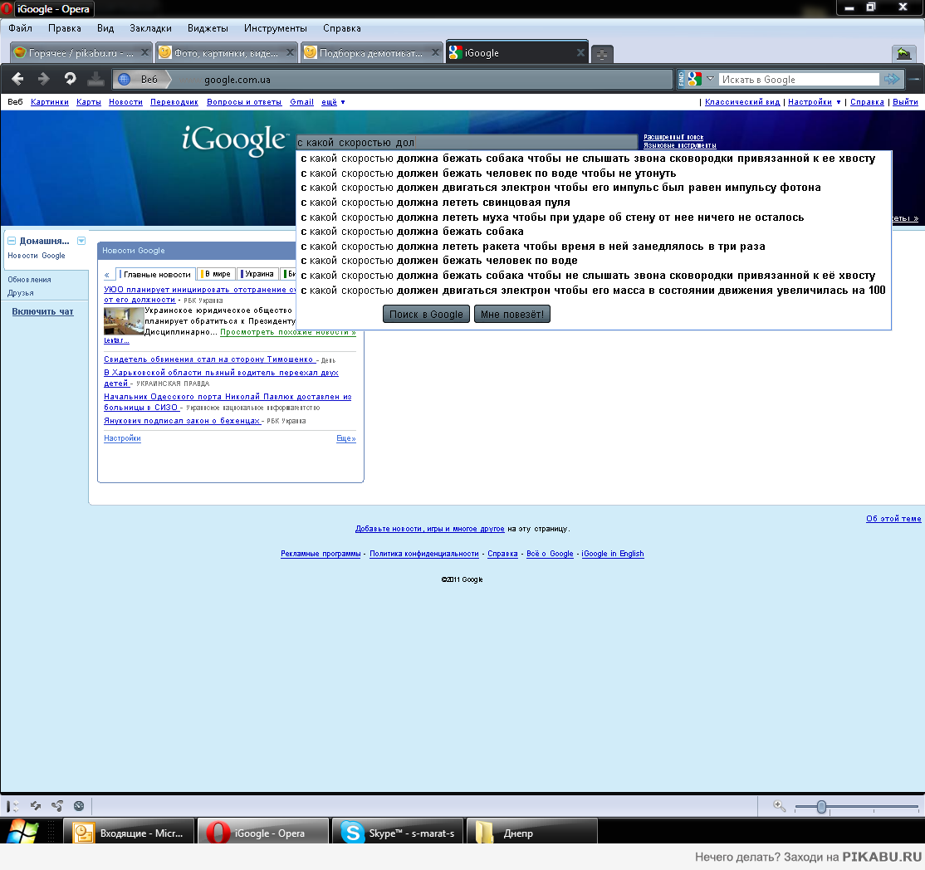Select the В мире news tab
The image size is (925, 870).
point(216,274)
